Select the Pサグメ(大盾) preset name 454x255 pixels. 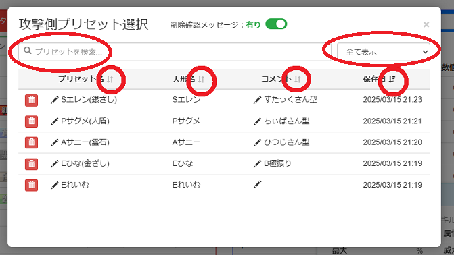coord(85,121)
